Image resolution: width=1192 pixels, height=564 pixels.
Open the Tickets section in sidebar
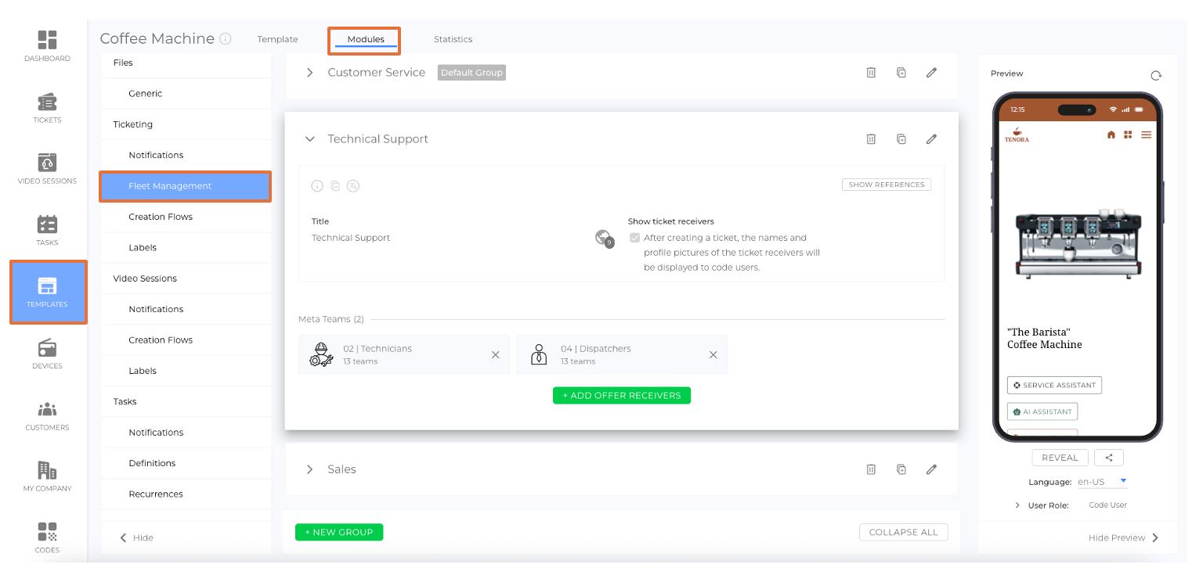[x=47, y=108]
